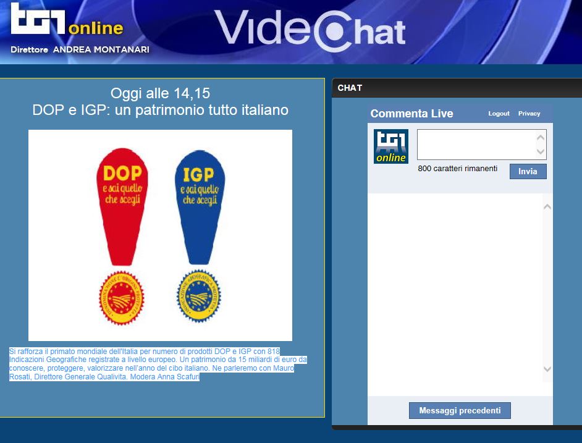The image size is (582, 443).
Task: Click chat messages scroll up arrow
Action: [547, 207]
